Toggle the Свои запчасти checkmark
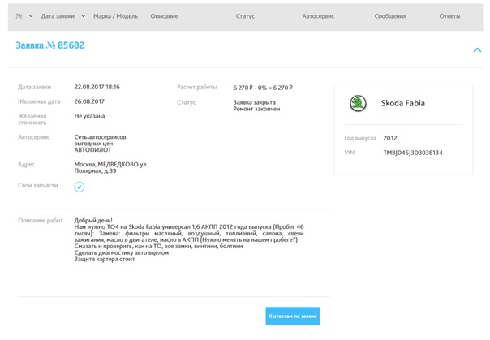This screenshot has height=340, width=490. click(80, 187)
